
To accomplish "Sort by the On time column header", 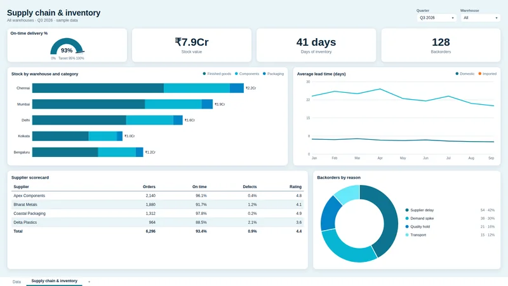I will (199, 187).
